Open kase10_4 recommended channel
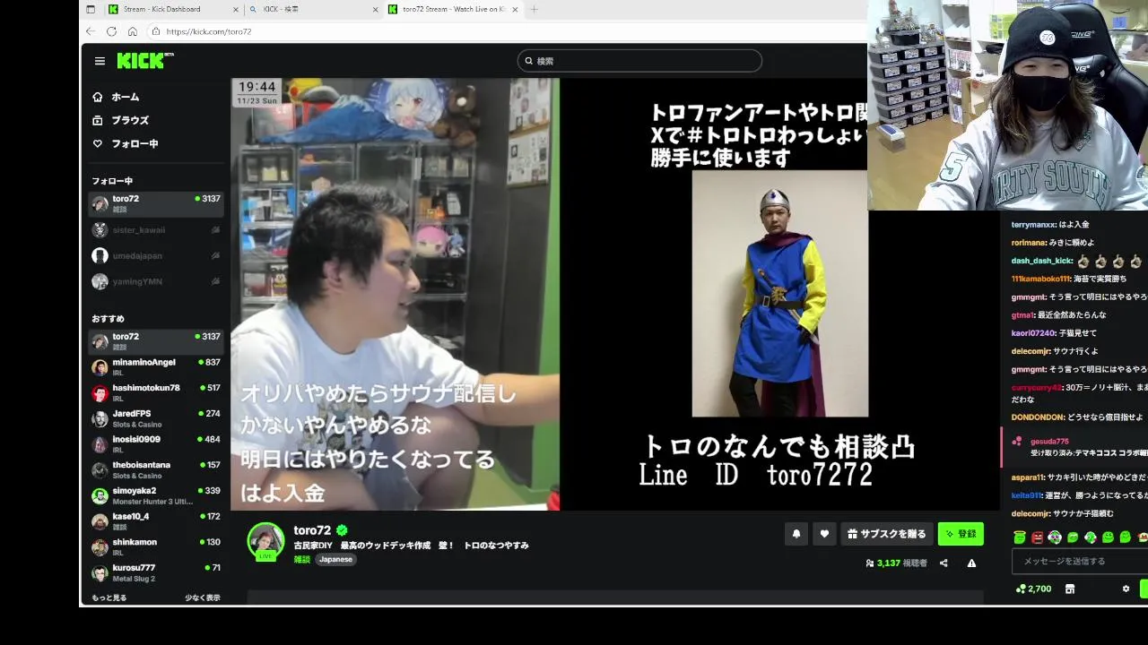Image resolution: width=1148 pixels, height=645 pixels. 156,521
